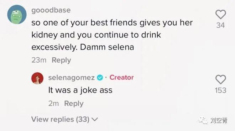Click the blue verified badge beside selenagomez

click(100, 78)
